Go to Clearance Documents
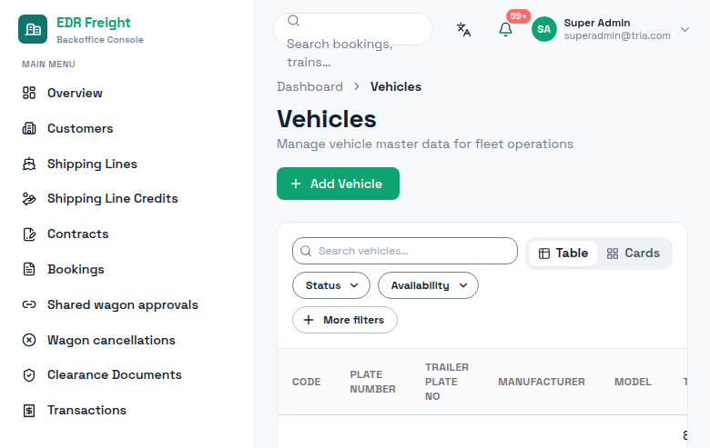Viewport: 710px width, 448px height. tap(114, 374)
